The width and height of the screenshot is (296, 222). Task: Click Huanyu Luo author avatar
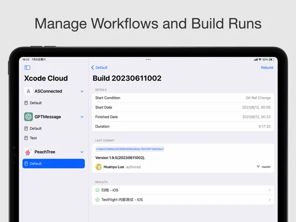[x=99, y=167]
